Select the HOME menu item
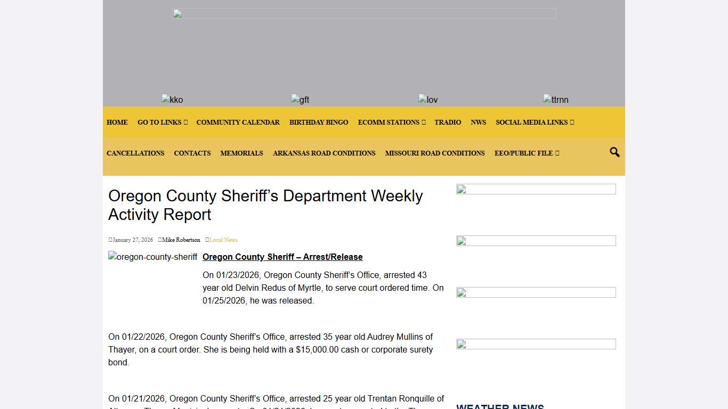The image size is (728, 409). pyautogui.click(x=117, y=122)
